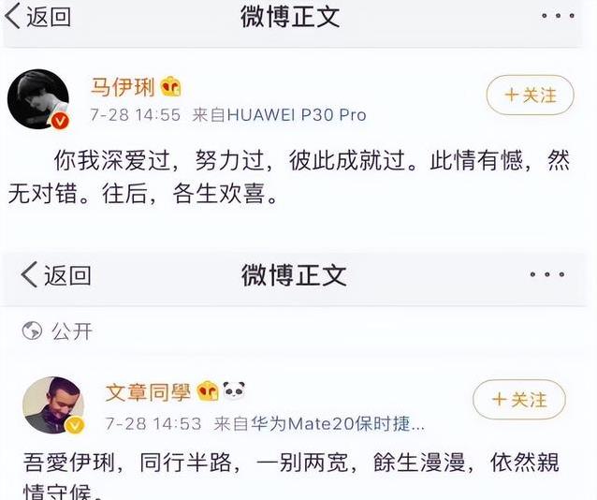The width and height of the screenshot is (597, 500).
Task: Click the panda badge beside 文章同學
Action: [x=234, y=391]
